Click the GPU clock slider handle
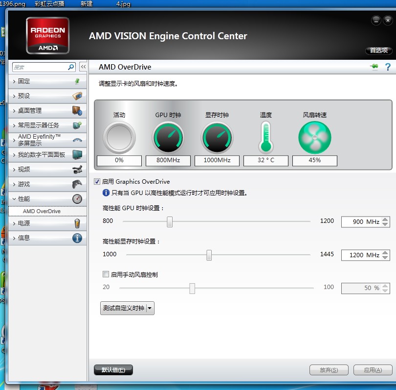 (x=170, y=221)
